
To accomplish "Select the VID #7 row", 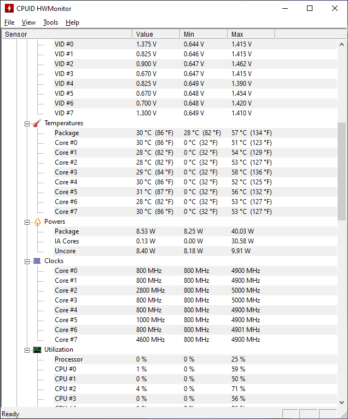I will [195, 113].
